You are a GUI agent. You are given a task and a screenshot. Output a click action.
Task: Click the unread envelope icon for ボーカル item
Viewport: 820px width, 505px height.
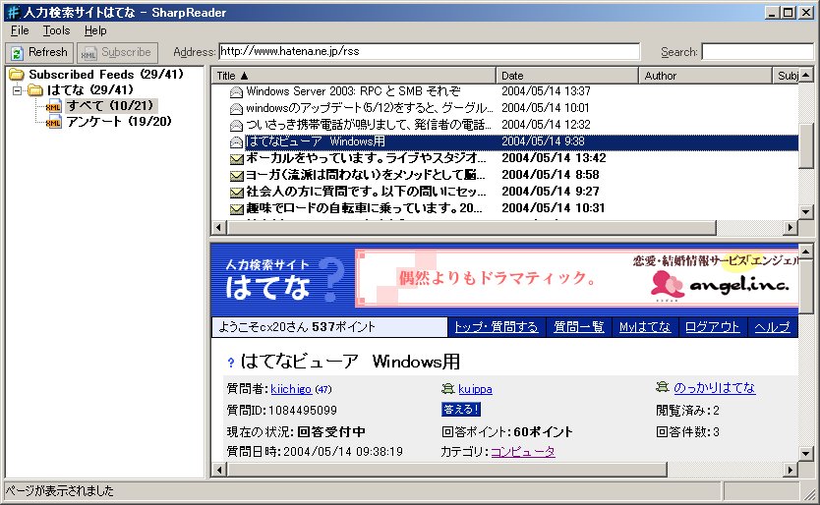[x=236, y=158]
